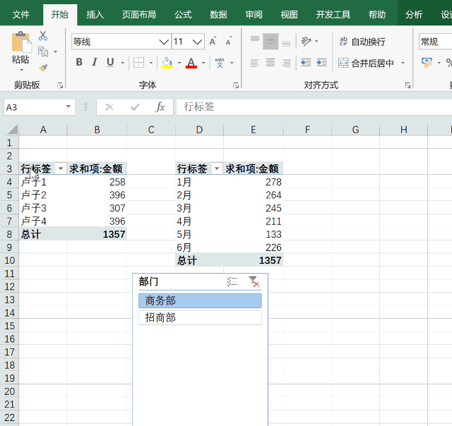Open alignment group dialog launcher
Screen dimensions: 452x426
(408, 85)
